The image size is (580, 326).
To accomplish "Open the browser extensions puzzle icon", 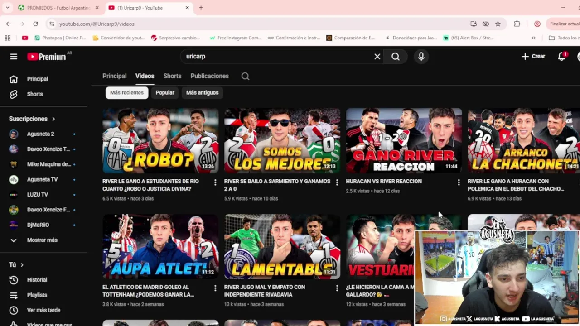I will (x=517, y=24).
